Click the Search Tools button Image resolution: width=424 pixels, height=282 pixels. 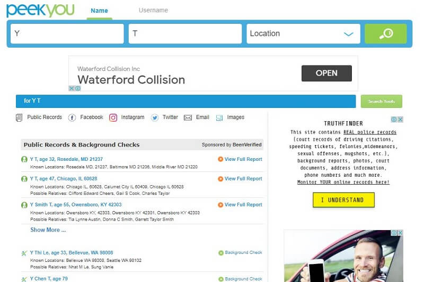381,101
